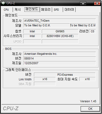Switch to the CPU tab
Viewport: 102px width, 114px height.
click(x=7, y=10)
